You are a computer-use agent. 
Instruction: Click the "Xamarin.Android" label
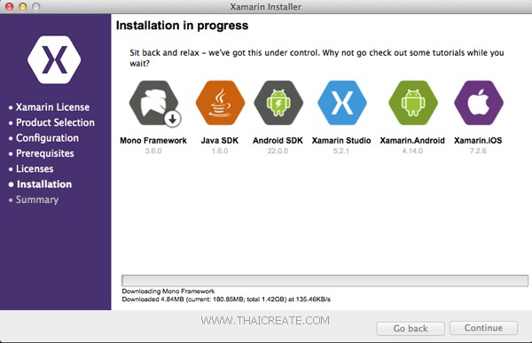[412, 140]
